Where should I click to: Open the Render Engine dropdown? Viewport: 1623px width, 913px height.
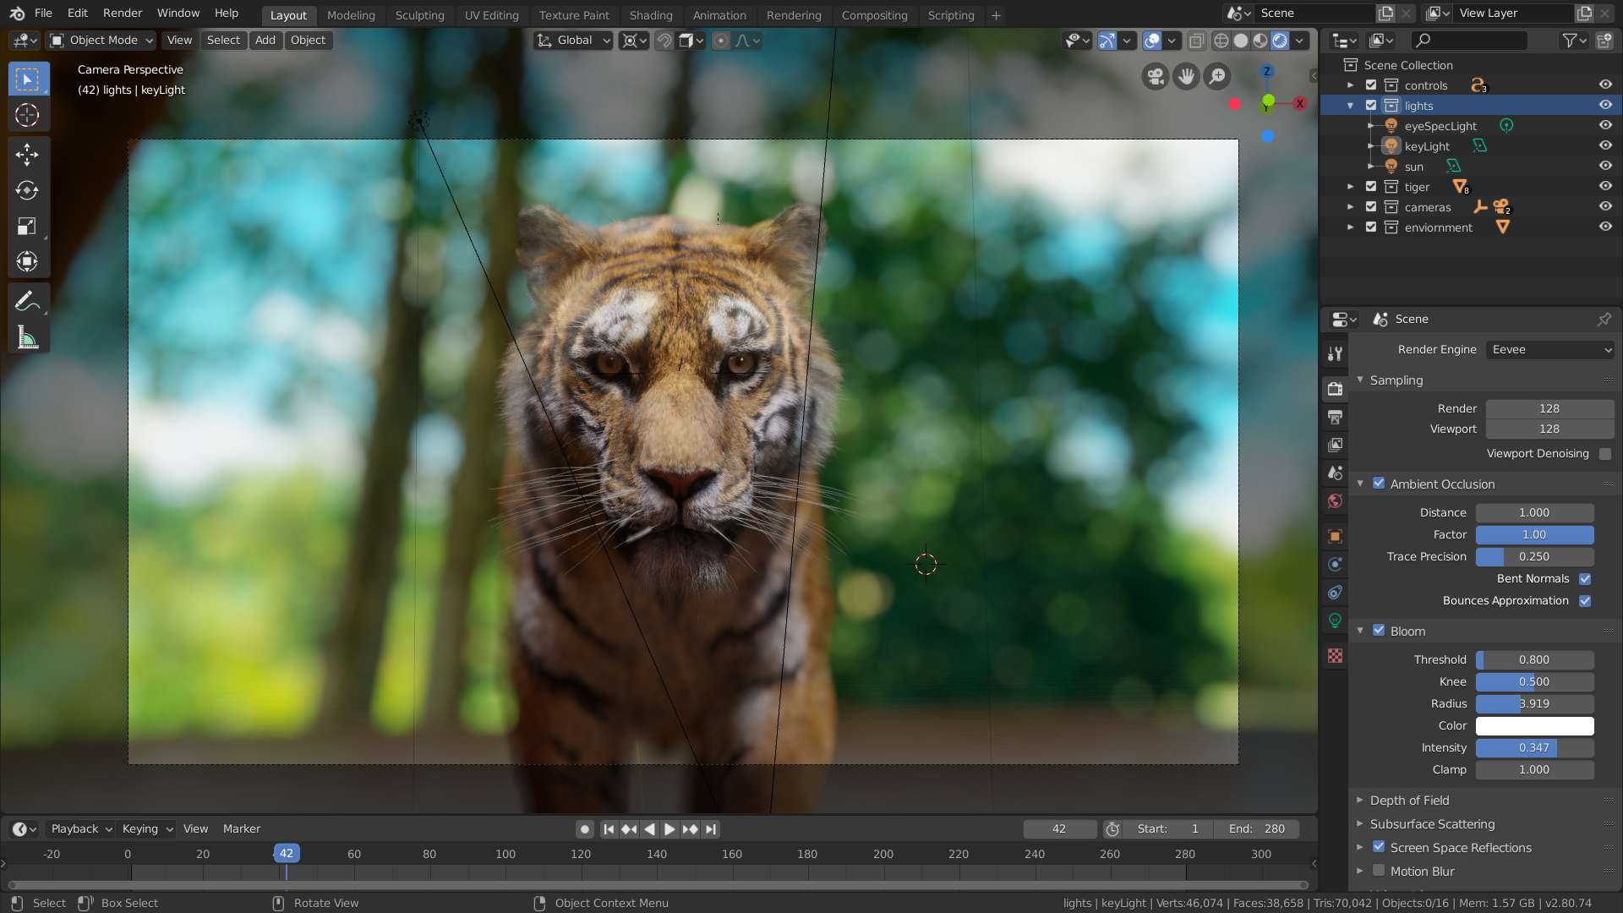coord(1549,349)
